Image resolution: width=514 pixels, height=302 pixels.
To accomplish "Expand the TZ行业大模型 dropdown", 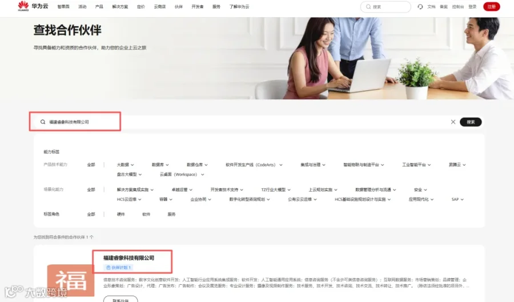I will [276, 190].
